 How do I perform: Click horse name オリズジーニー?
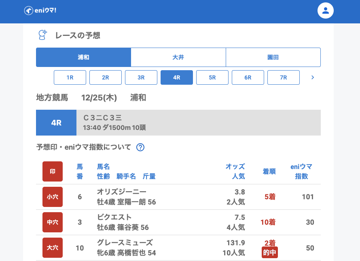click(122, 192)
